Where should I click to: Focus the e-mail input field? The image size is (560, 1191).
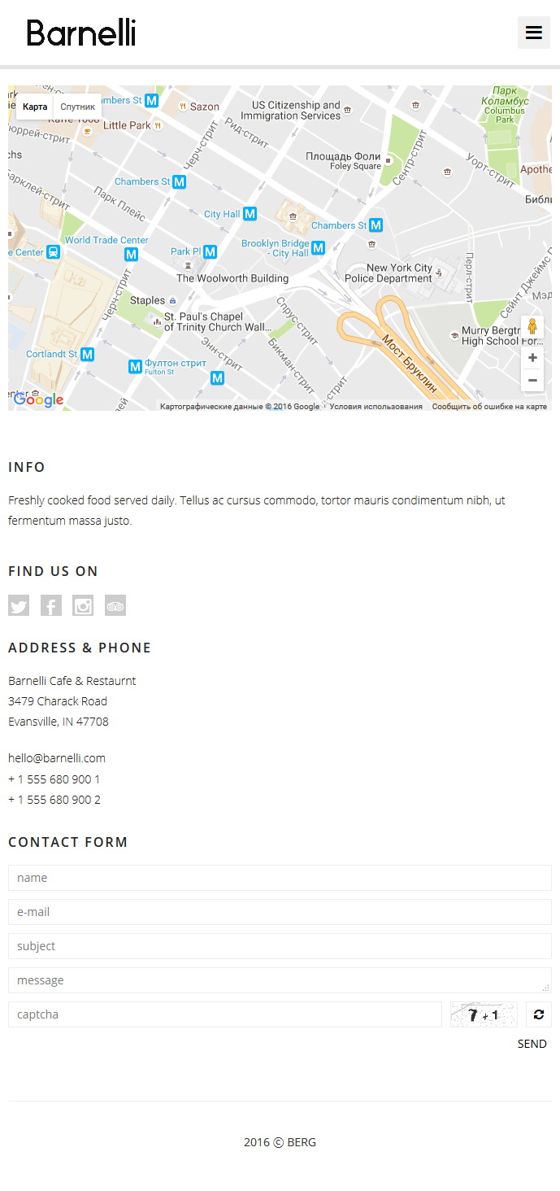click(x=280, y=912)
